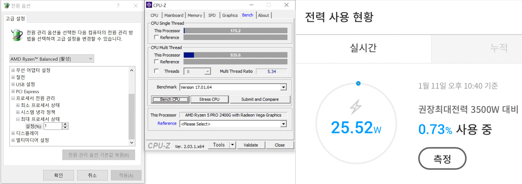Viewport: 522px width, 184px height.
Task: Click the power options battery icon in title bar
Action: (x=7, y=5)
